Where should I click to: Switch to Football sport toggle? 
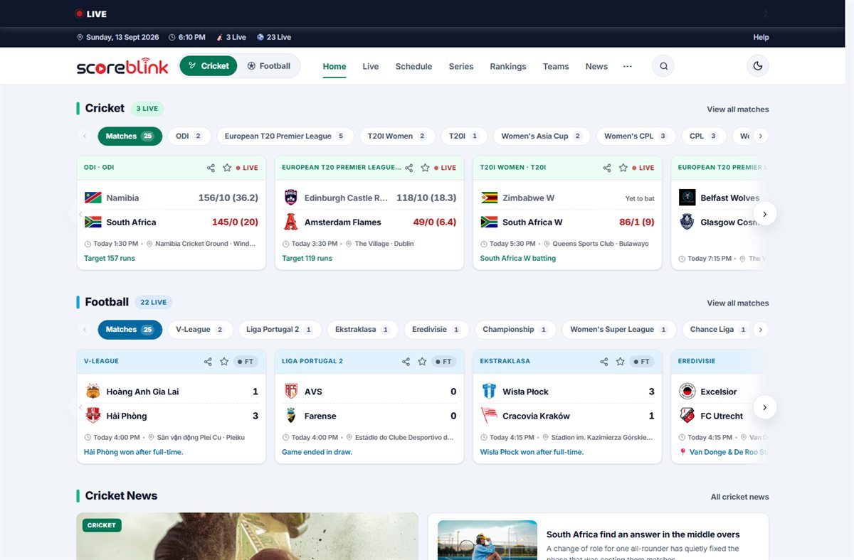(x=269, y=66)
